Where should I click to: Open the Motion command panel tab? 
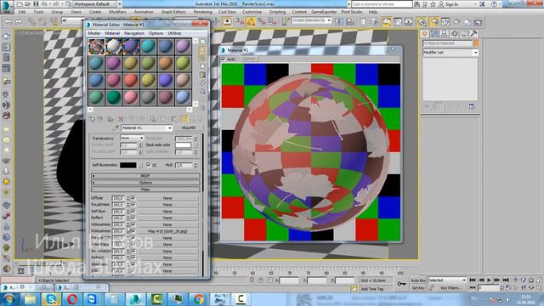(x=454, y=33)
